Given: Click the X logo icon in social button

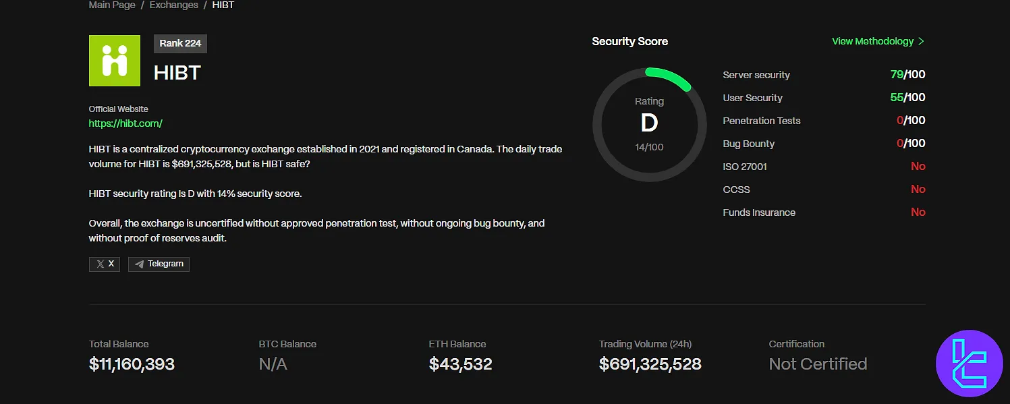Looking at the screenshot, I should [x=101, y=264].
